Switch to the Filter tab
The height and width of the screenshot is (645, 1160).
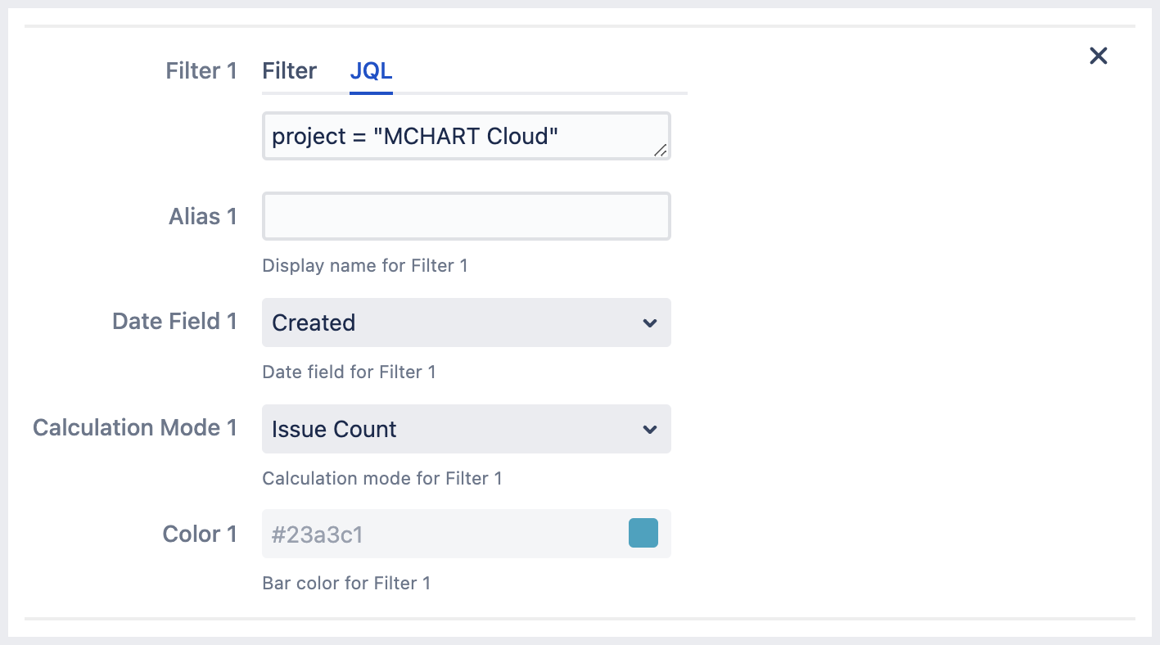tap(289, 71)
